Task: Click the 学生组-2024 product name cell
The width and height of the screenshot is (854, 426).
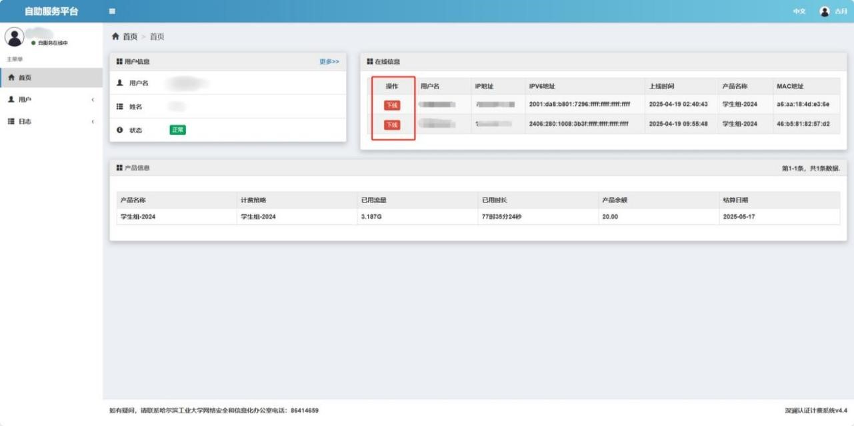Action: coord(137,217)
